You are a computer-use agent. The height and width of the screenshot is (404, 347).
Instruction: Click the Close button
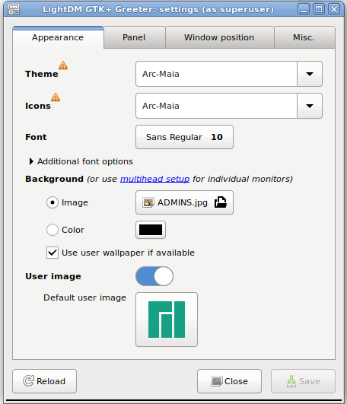pyautogui.click(x=229, y=381)
